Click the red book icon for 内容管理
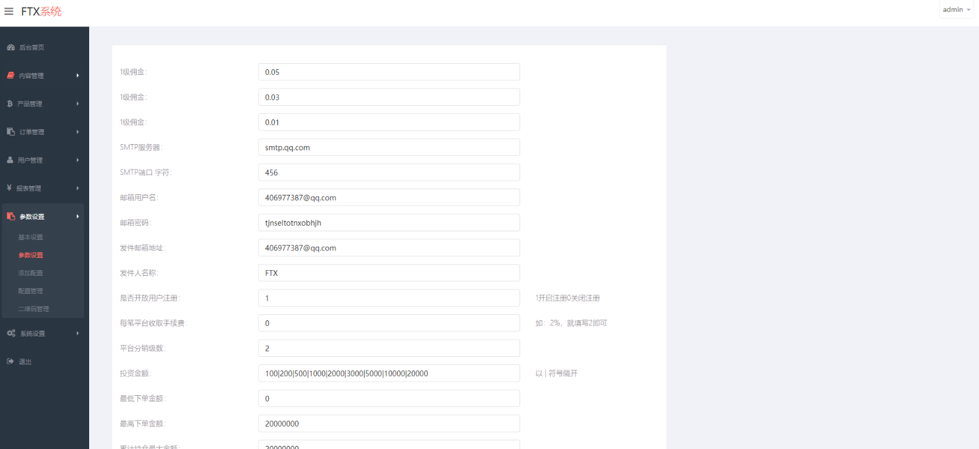This screenshot has width=979, height=449. pos(11,75)
